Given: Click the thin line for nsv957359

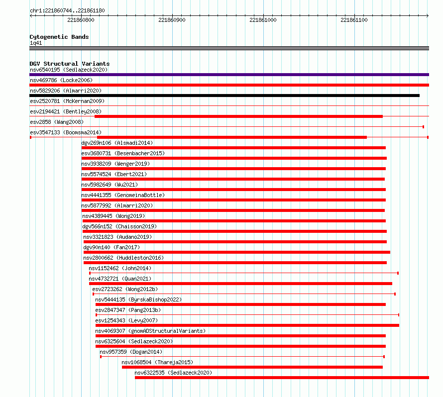Looking at the screenshot, I should pos(242,357).
